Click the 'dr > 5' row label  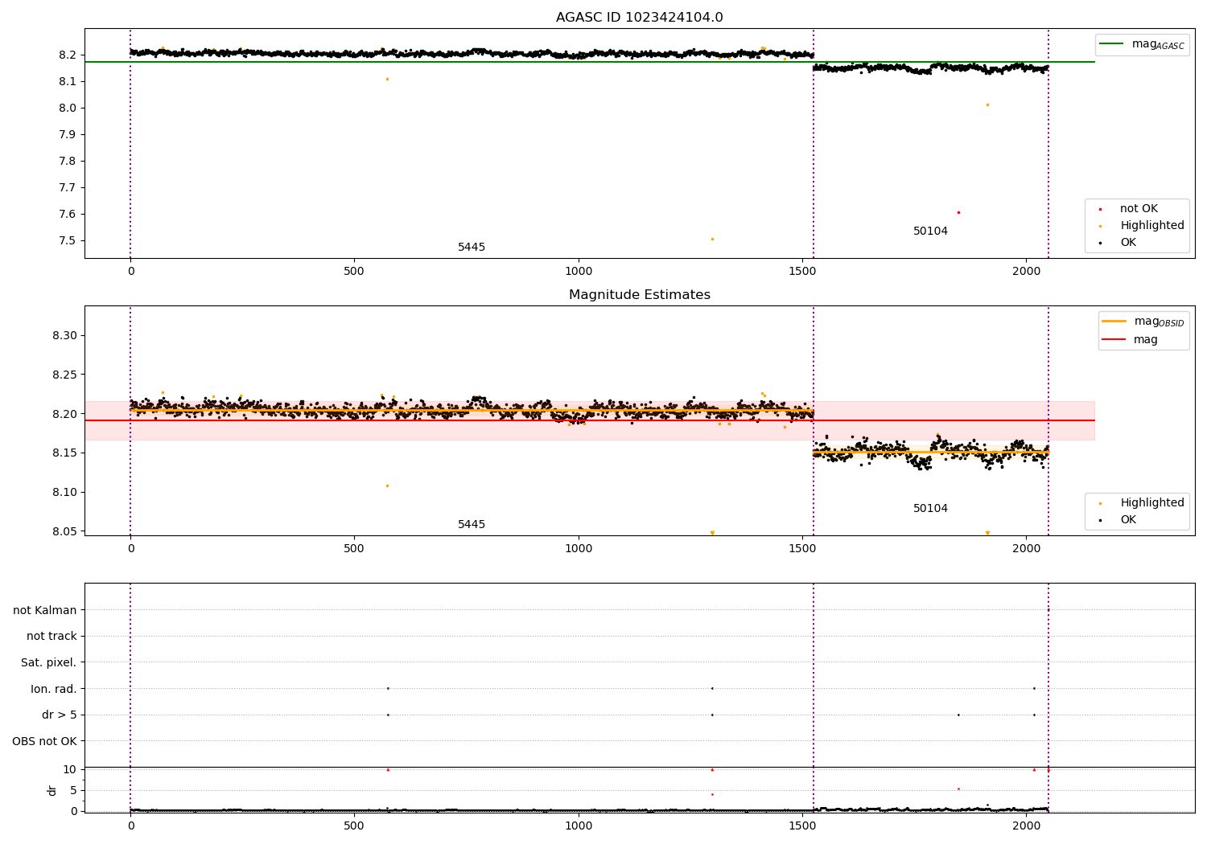click(60, 715)
